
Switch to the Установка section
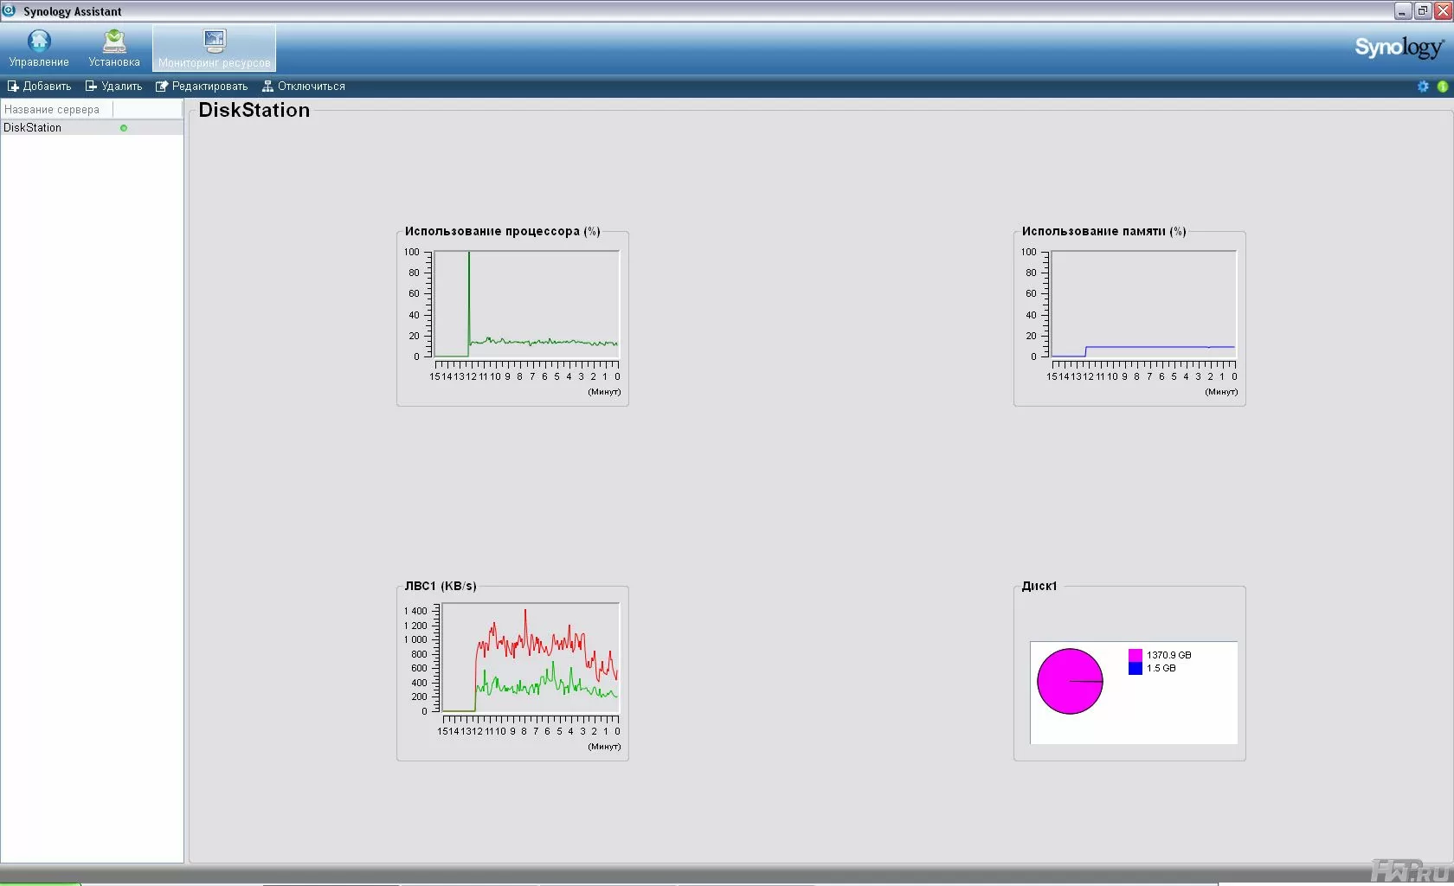pyautogui.click(x=114, y=48)
